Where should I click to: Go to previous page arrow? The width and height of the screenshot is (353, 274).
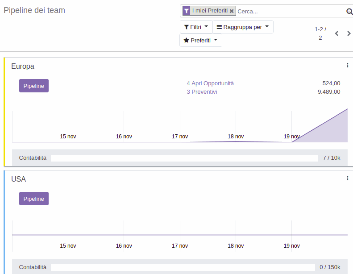pyautogui.click(x=337, y=33)
